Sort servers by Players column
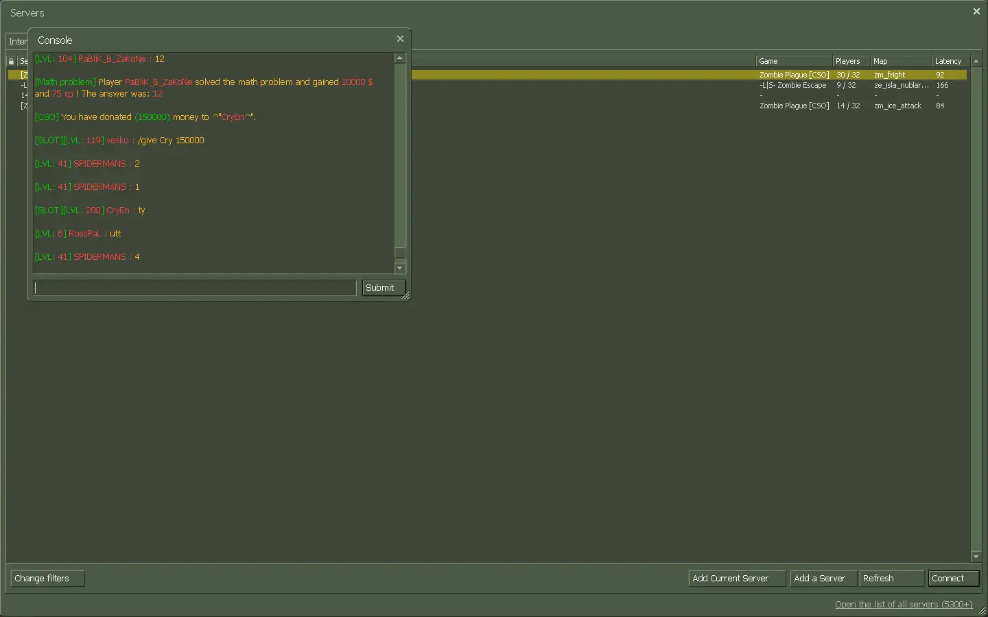This screenshot has width=988, height=617. 851,61
